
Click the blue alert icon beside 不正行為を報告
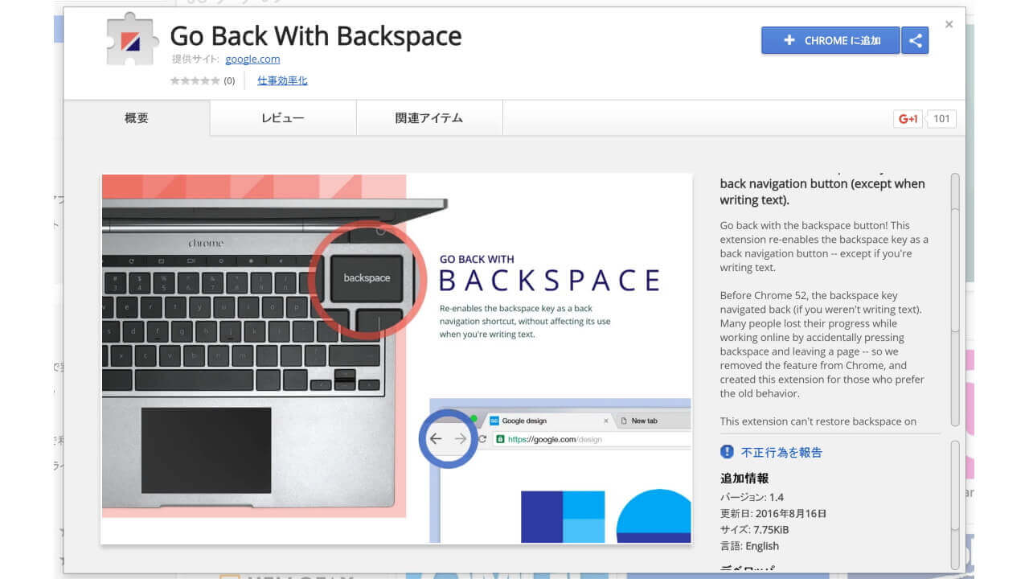click(730, 453)
